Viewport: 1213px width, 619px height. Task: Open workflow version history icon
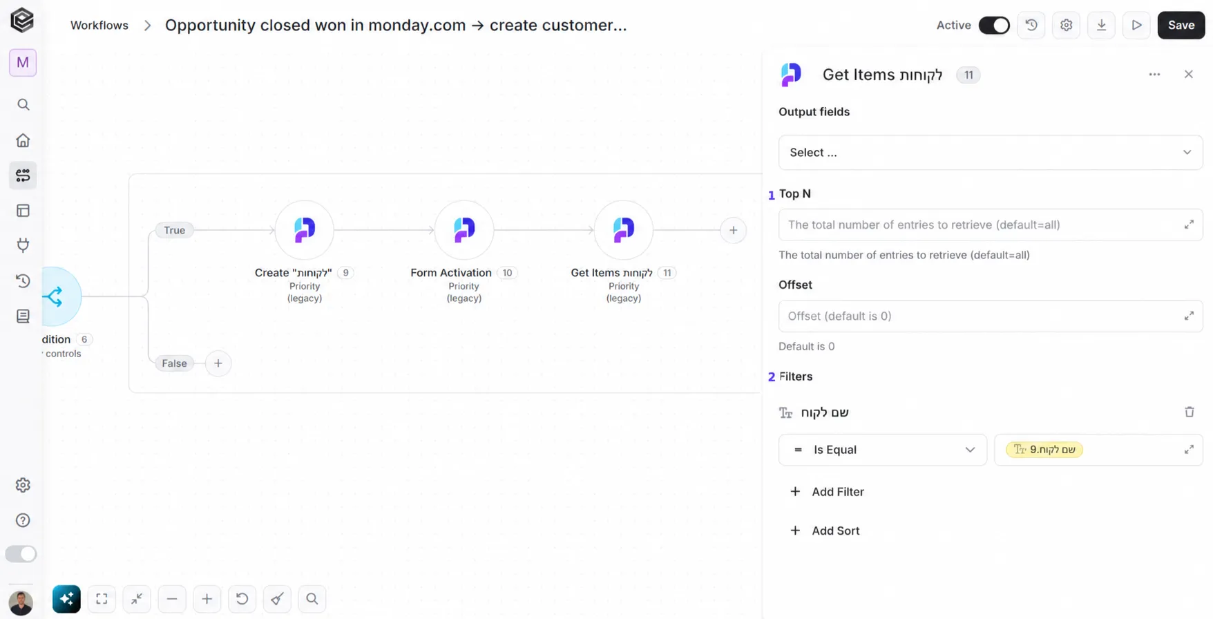click(1031, 26)
